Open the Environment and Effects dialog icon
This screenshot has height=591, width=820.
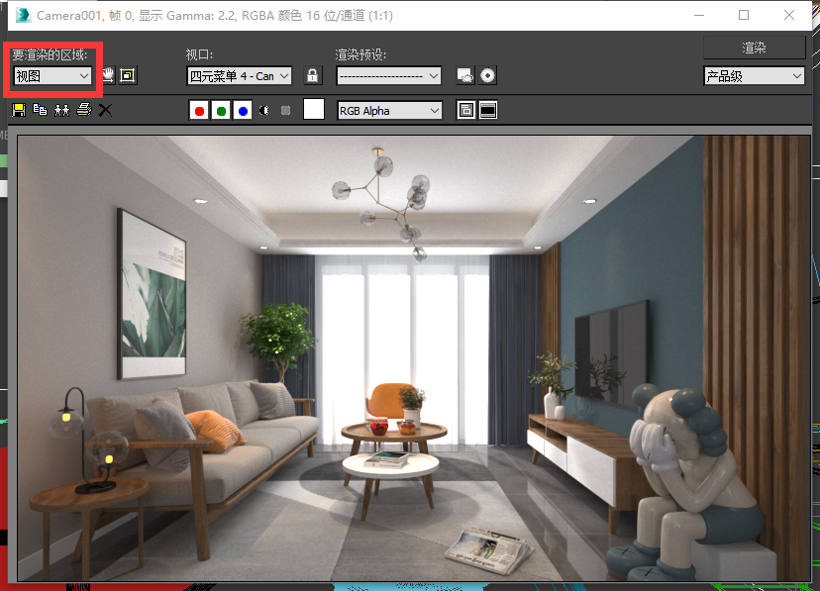[x=486, y=75]
